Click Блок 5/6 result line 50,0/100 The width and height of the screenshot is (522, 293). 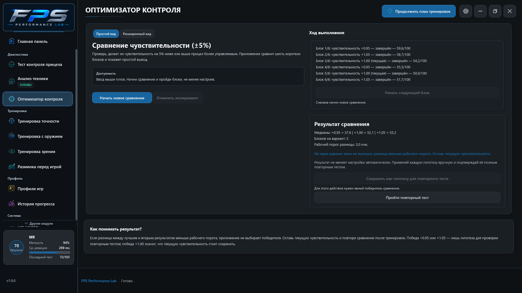[371, 73]
